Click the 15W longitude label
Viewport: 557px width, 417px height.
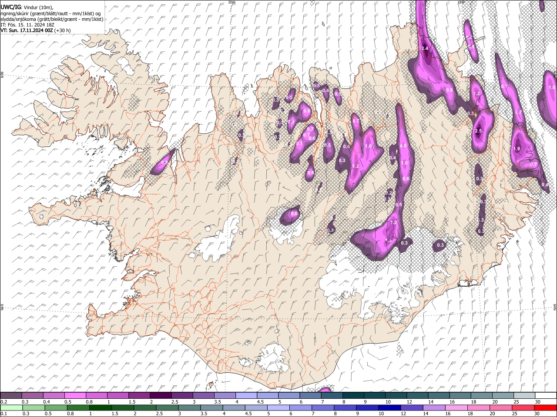coord(461,2)
